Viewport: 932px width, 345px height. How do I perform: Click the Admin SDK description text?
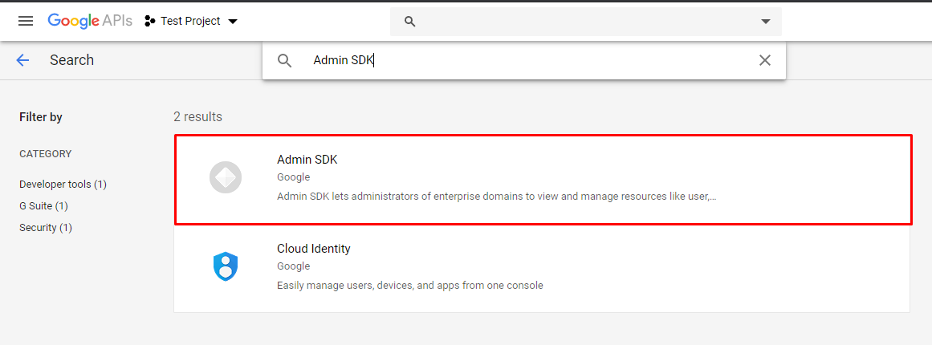496,196
